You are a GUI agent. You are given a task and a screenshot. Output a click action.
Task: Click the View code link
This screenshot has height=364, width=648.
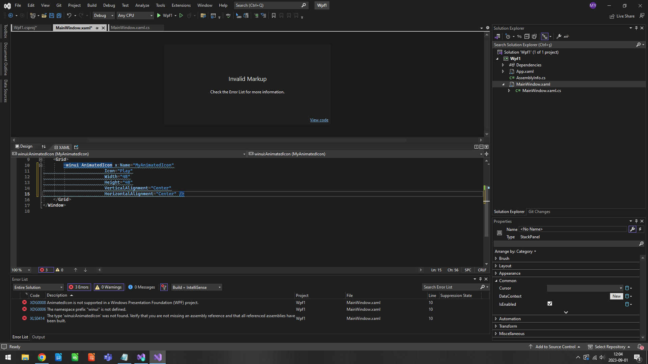point(319,120)
